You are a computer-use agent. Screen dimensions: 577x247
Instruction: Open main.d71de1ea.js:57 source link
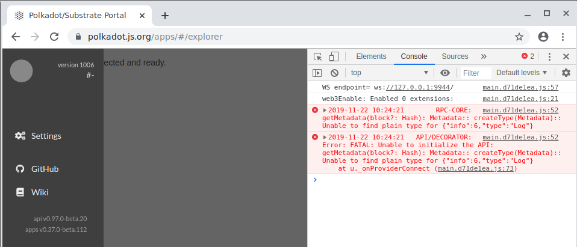tap(520, 87)
